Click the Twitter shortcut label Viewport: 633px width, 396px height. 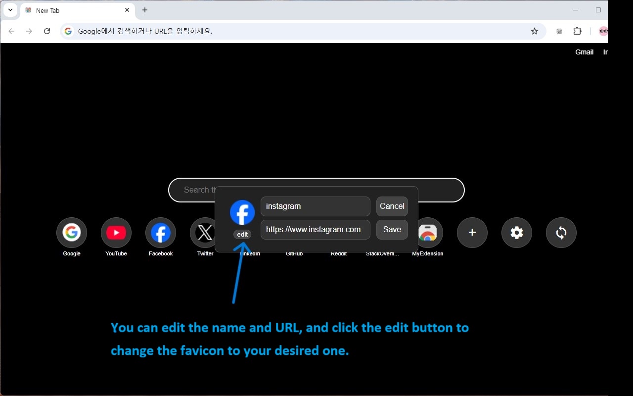205,253
